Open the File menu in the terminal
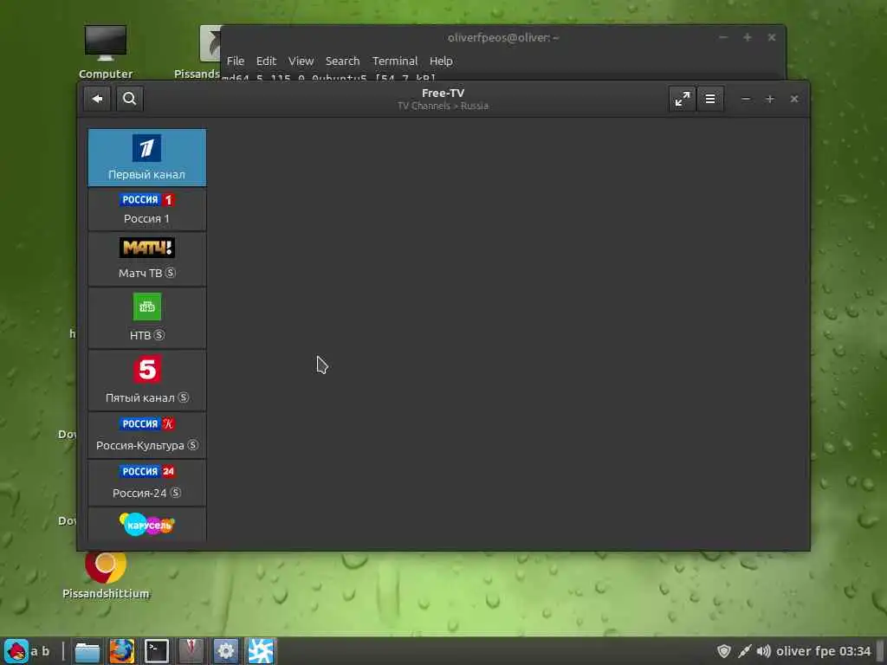This screenshot has height=665, width=887. pyautogui.click(x=236, y=61)
